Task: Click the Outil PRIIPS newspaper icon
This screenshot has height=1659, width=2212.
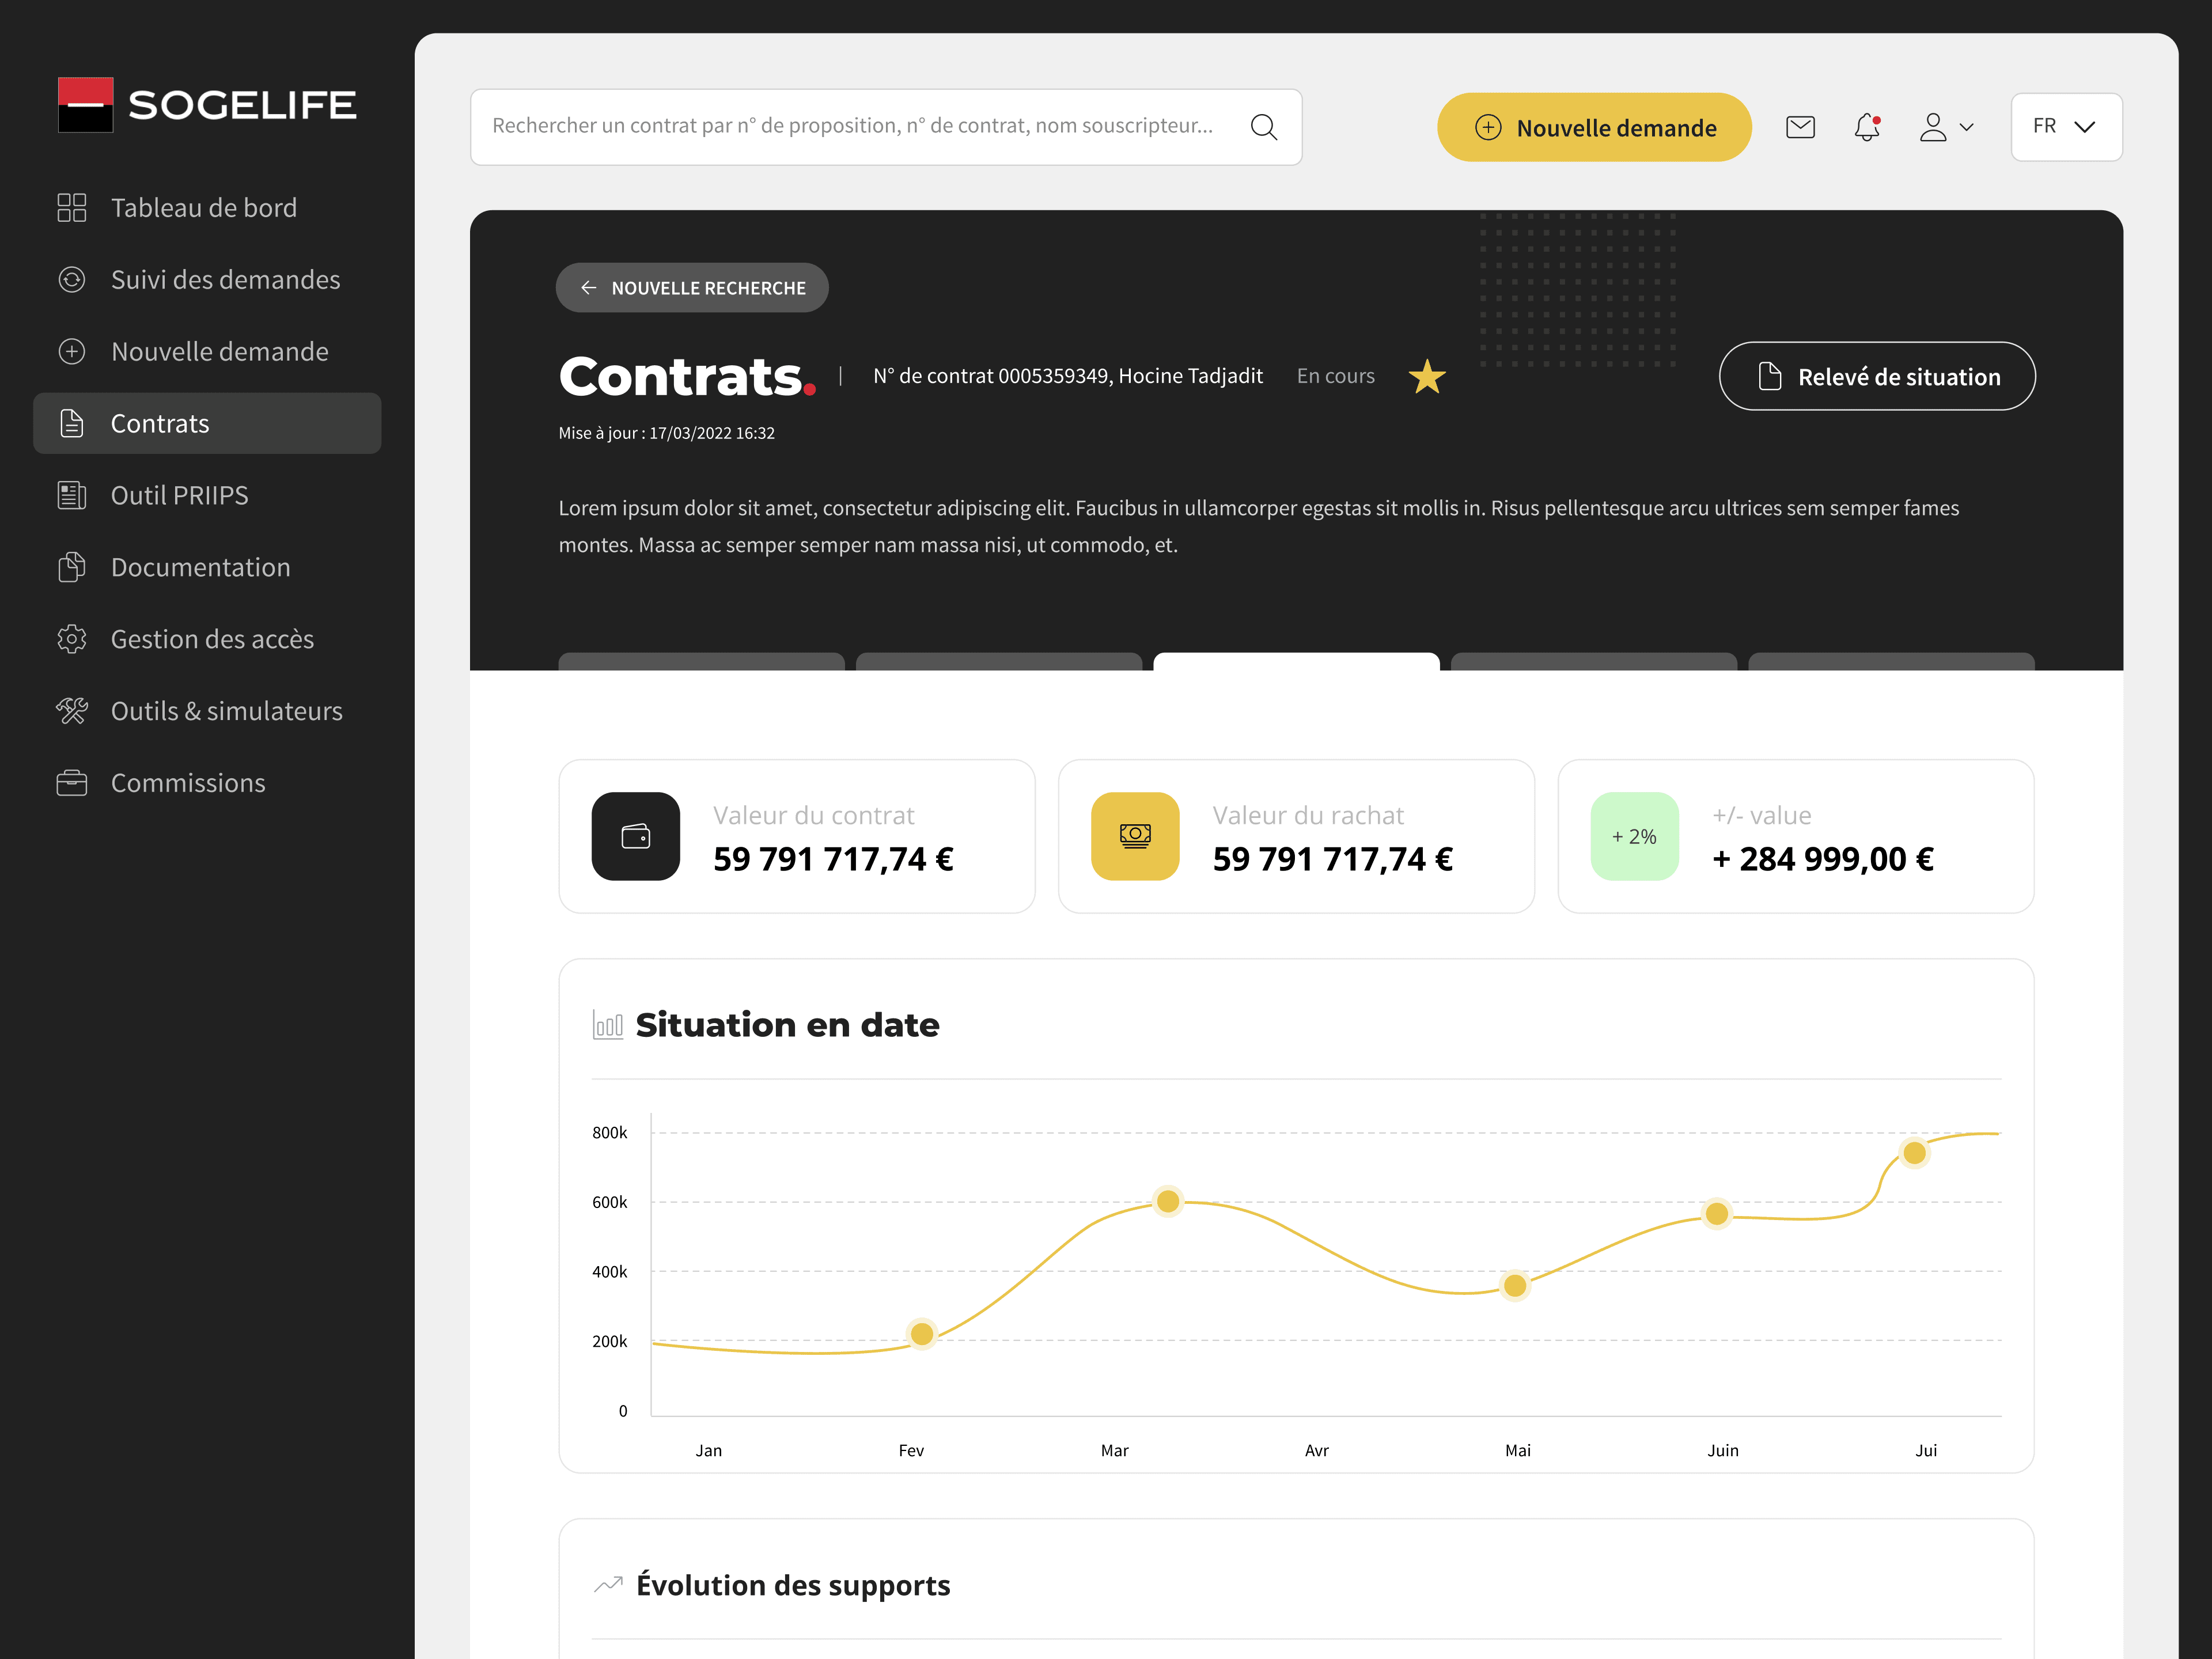Action: click(72, 496)
